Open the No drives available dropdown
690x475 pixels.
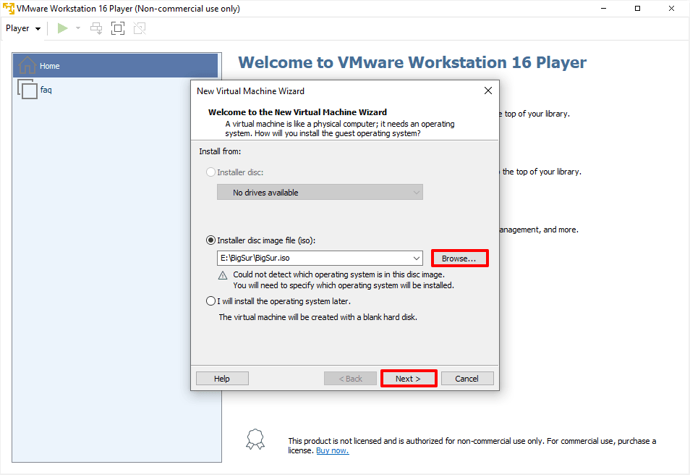click(416, 193)
